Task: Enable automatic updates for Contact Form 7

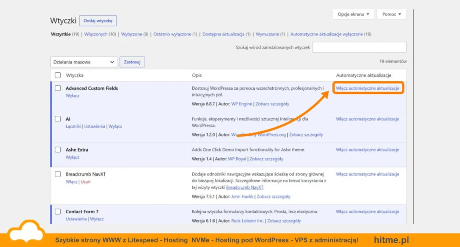Action: click(x=367, y=212)
